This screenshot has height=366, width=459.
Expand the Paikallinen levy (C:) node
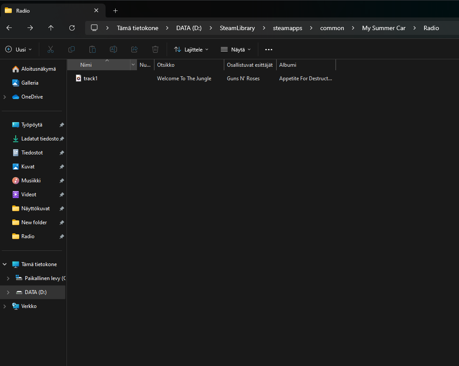coord(8,278)
